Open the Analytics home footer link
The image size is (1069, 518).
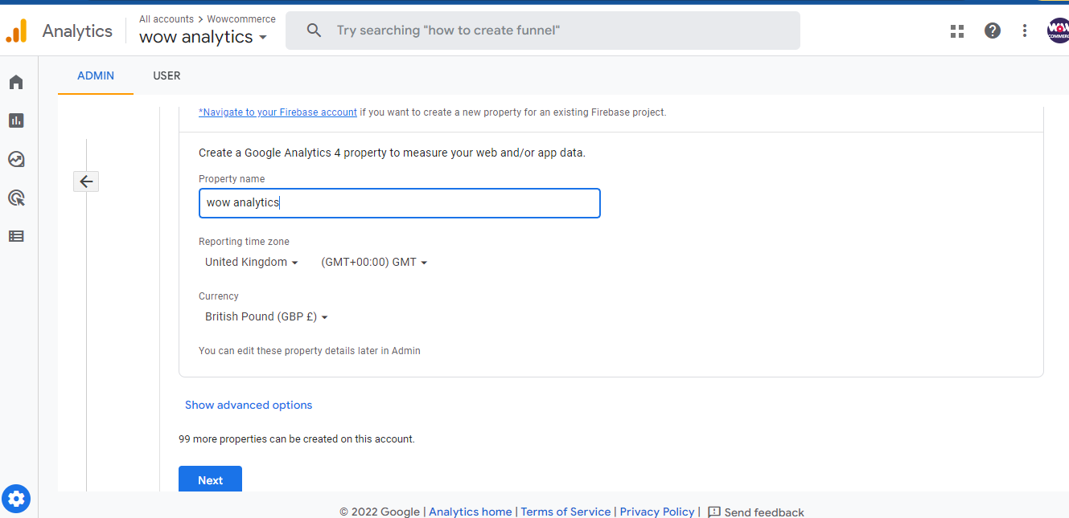click(471, 512)
